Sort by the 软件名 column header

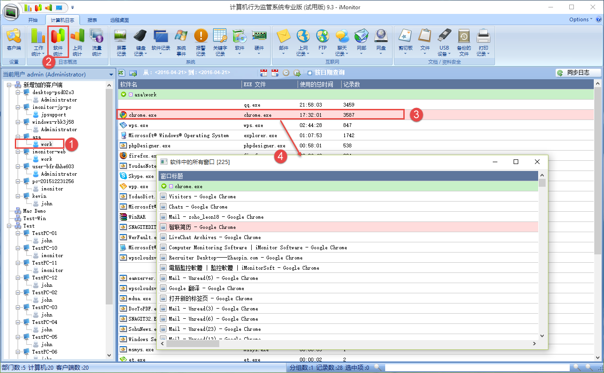click(180, 84)
